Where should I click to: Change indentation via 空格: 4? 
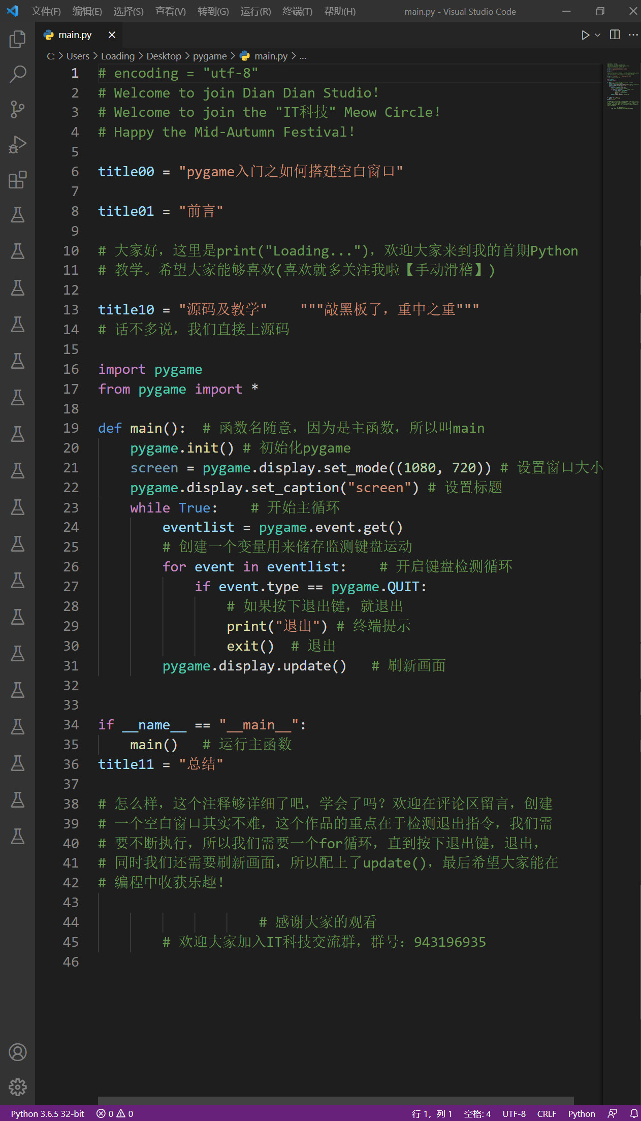tap(477, 1113)
